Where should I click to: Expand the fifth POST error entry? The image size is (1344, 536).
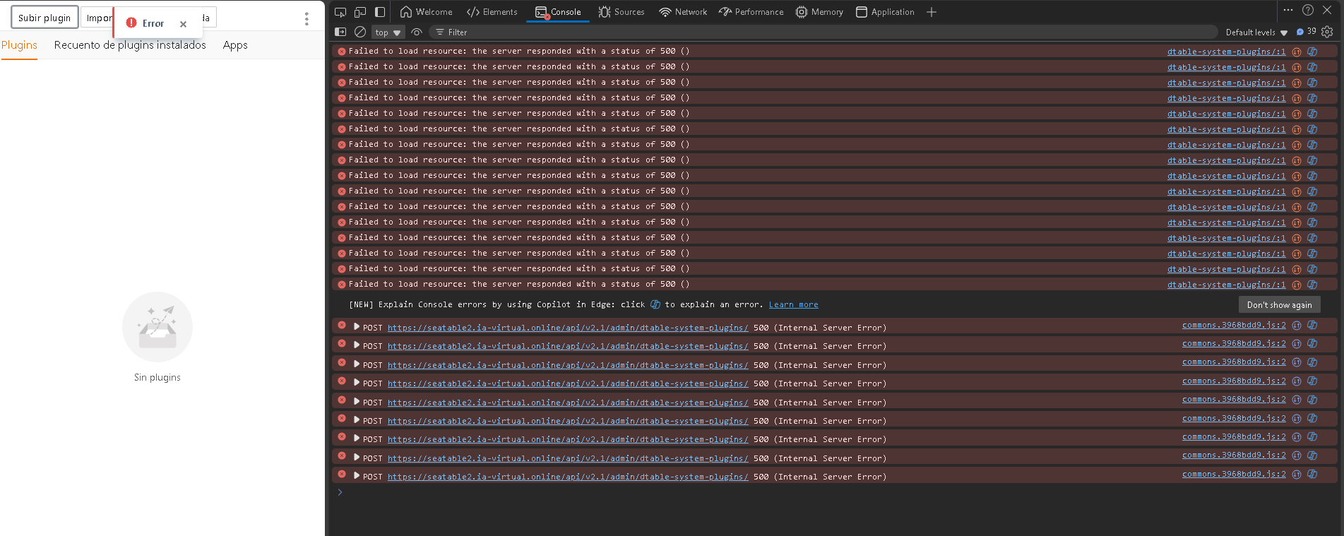(357, 402)
